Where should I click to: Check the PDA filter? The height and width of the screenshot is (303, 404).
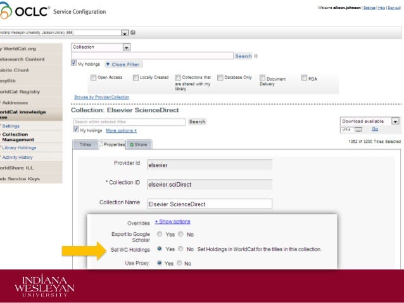pyautogui.click(x=305, y=77)
